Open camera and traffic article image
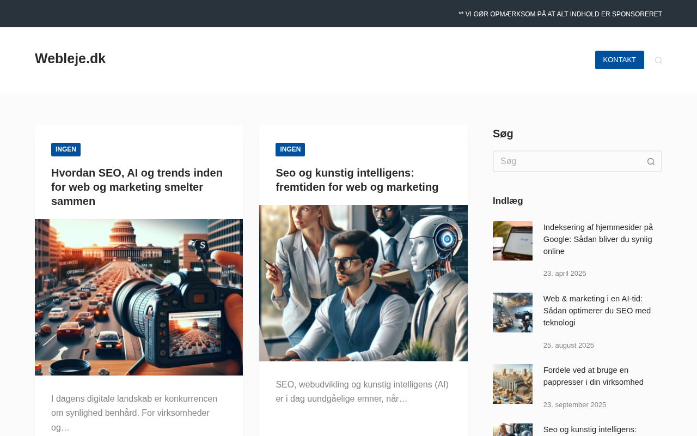Image resolution: width=697 pixels, height=436 pixels. 139,297
